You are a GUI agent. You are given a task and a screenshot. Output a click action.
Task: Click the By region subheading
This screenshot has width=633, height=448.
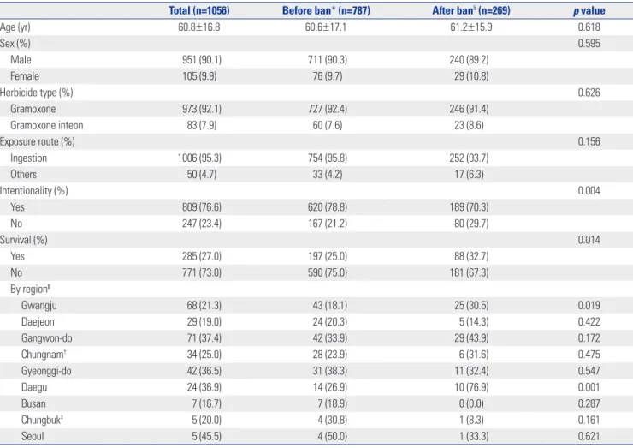point(30,289)
